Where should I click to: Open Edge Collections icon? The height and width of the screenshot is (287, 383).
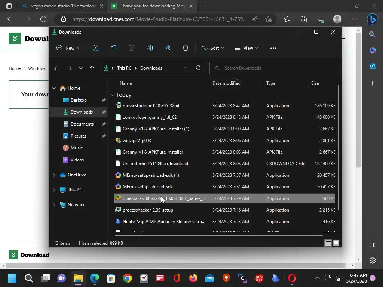304,19
